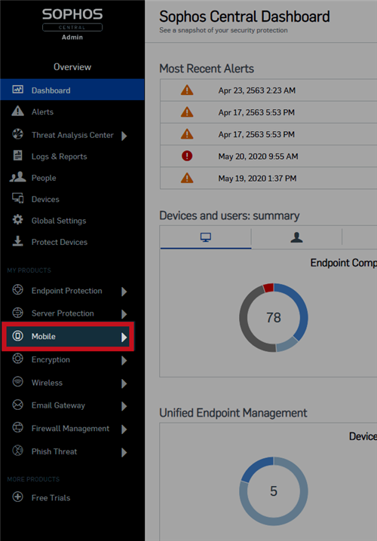The width and height of the screenshot is (377, 541).
Task: Click the Most Recent Alerts heading
Action: click(207, 69)
